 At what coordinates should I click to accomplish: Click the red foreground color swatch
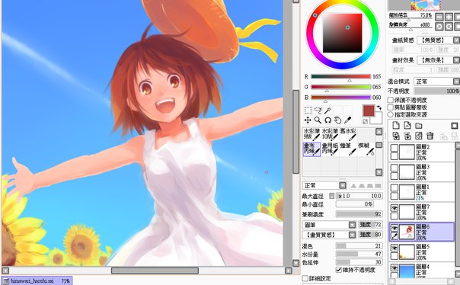[369, 110]
